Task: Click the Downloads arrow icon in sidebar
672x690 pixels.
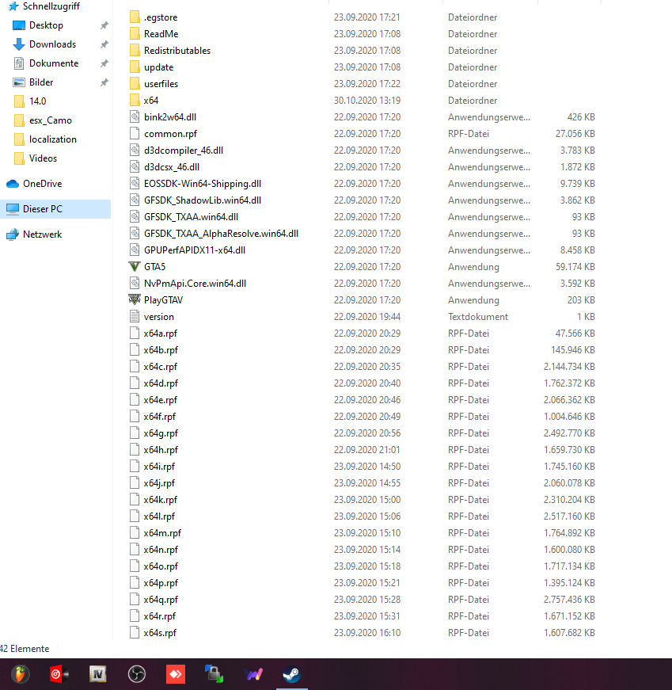Action: pyautogui.click(x=19, y=44)
